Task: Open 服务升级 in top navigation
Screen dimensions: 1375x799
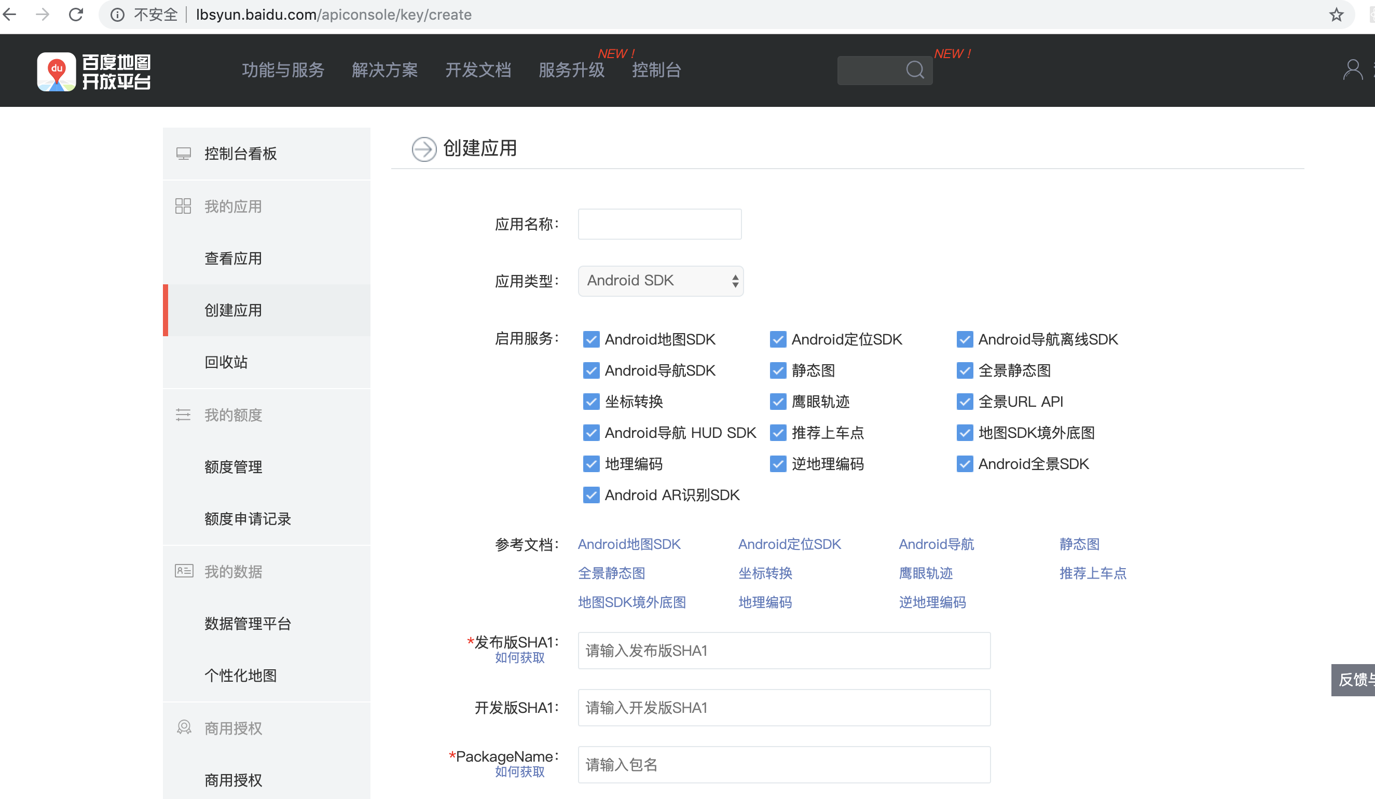Action: (x=571, y=70)
